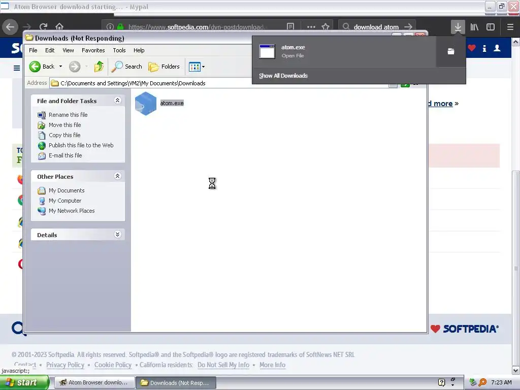Toggle reader view icon in address bar

click(x=290, y=26)
